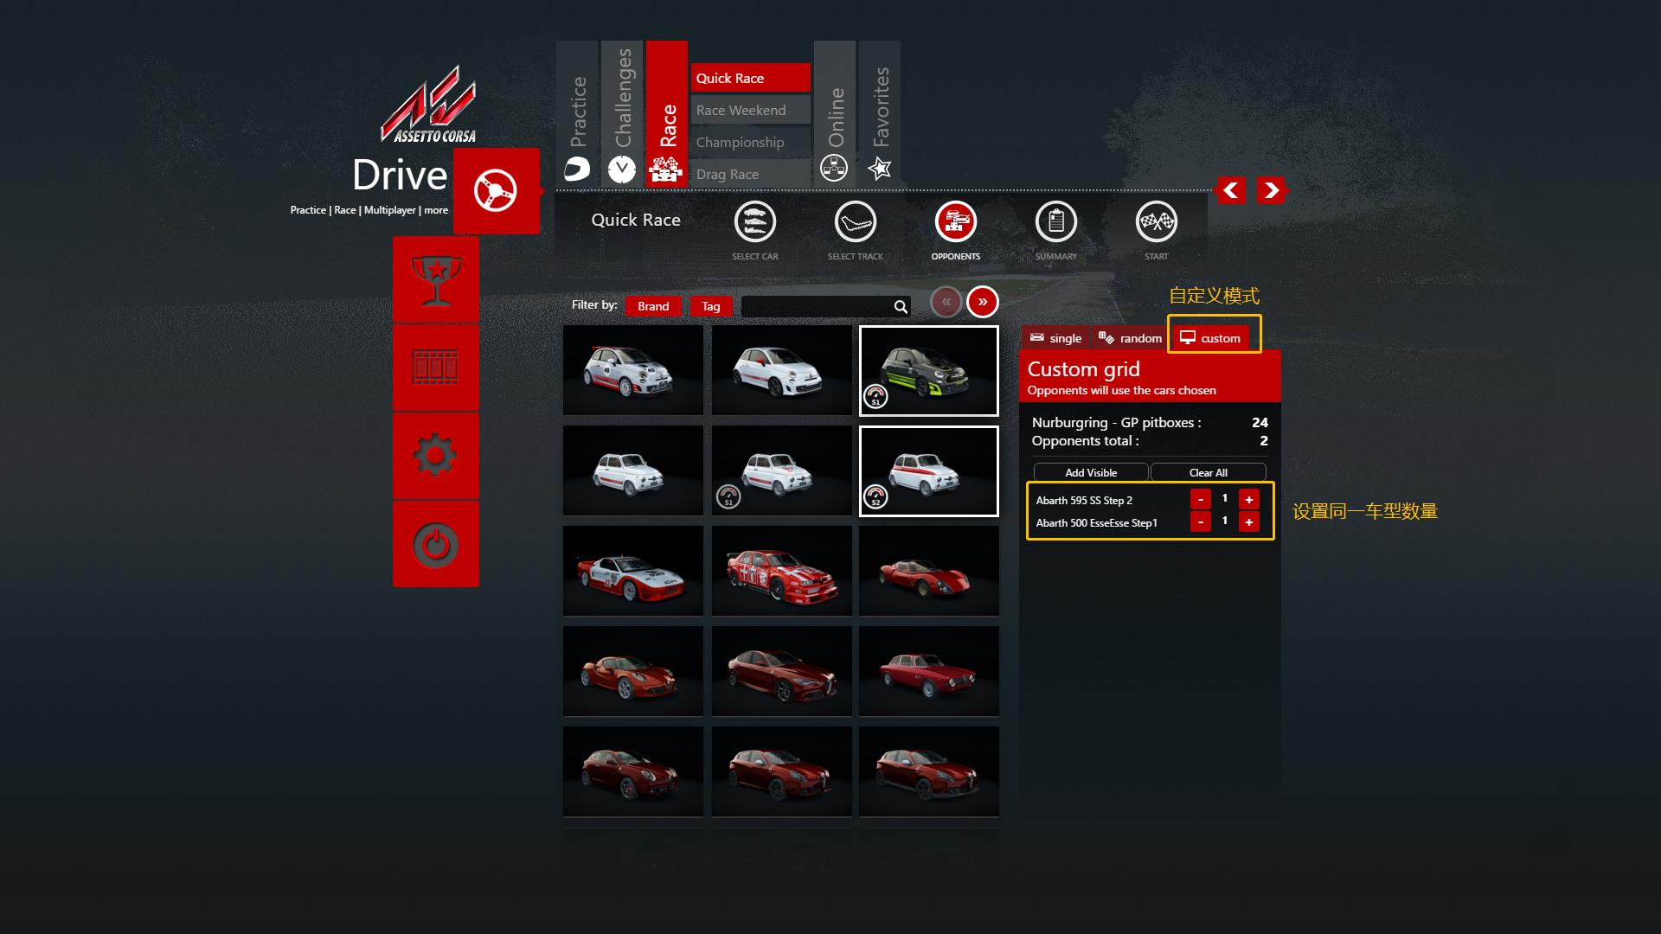Switch opponents to custom mode

click(x=1210, y=338)
